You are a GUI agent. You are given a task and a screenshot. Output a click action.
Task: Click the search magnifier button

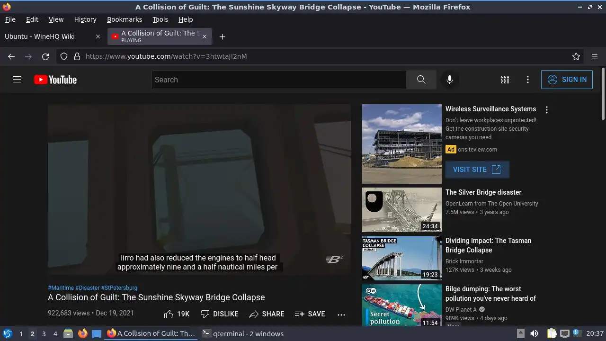[421, 80]
